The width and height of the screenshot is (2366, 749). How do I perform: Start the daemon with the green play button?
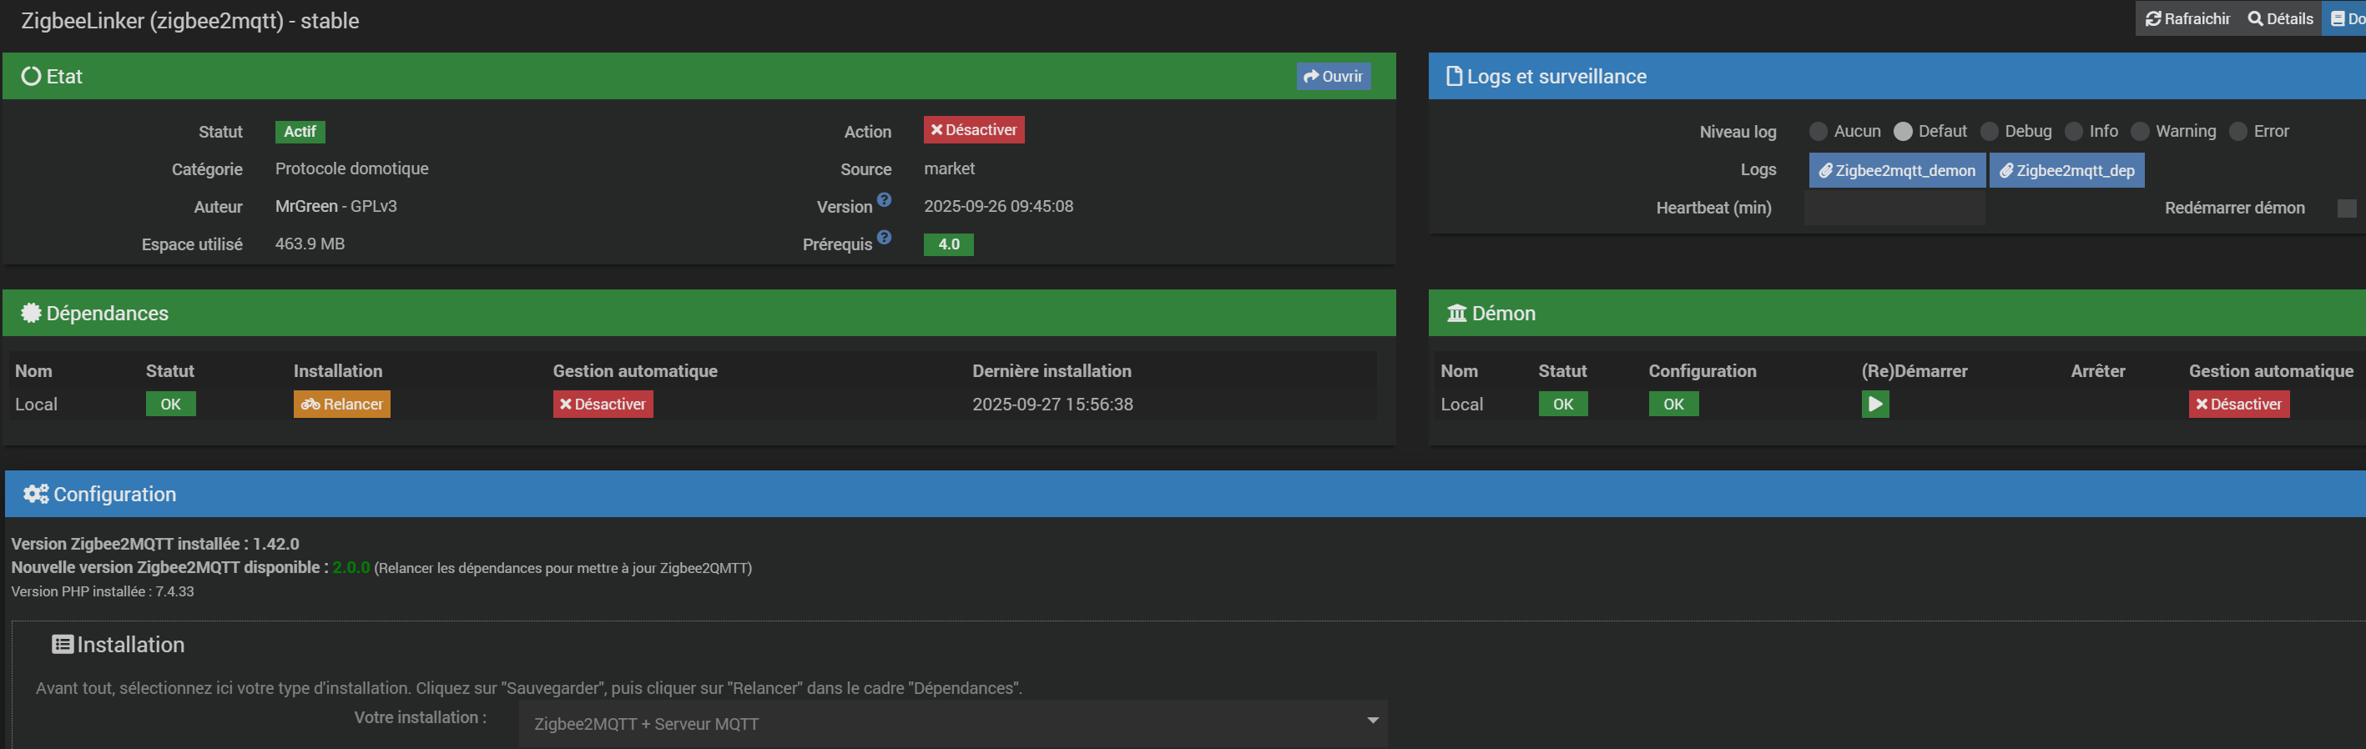(1874, 404)
